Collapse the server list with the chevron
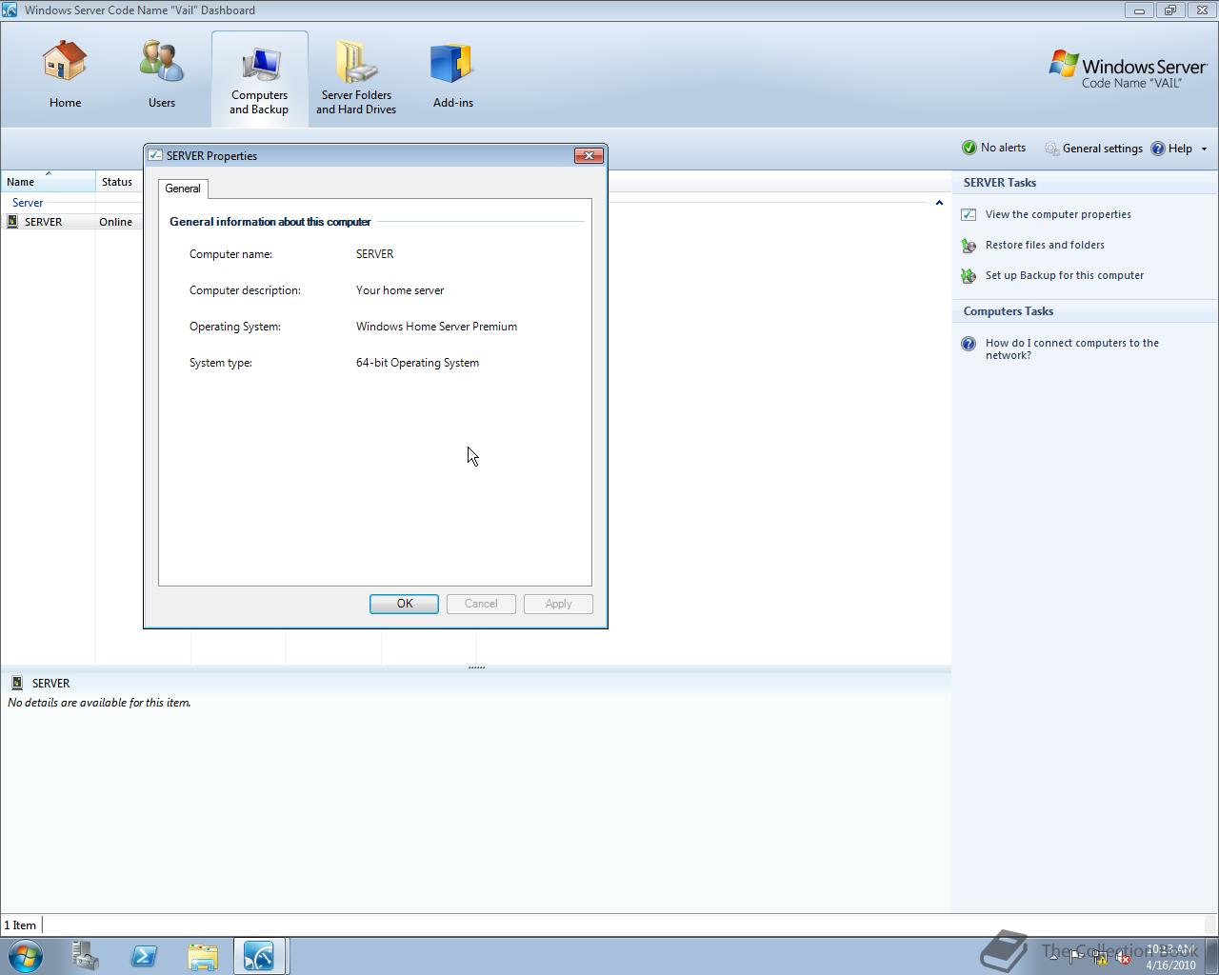Image resolution: width=1219 pixels, height=975 pixels. 939,202
